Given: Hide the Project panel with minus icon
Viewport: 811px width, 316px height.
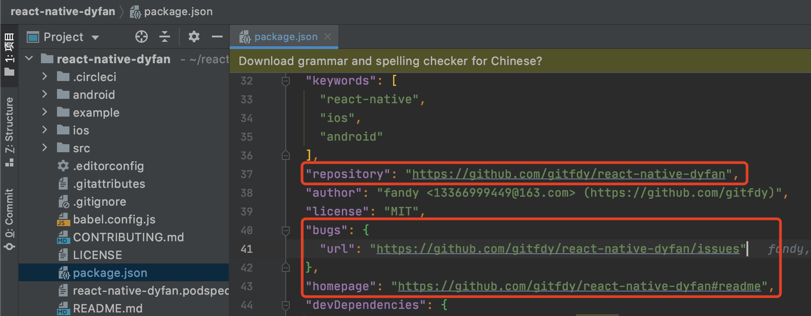Looking at the screenshot, I should pos(217,36).
